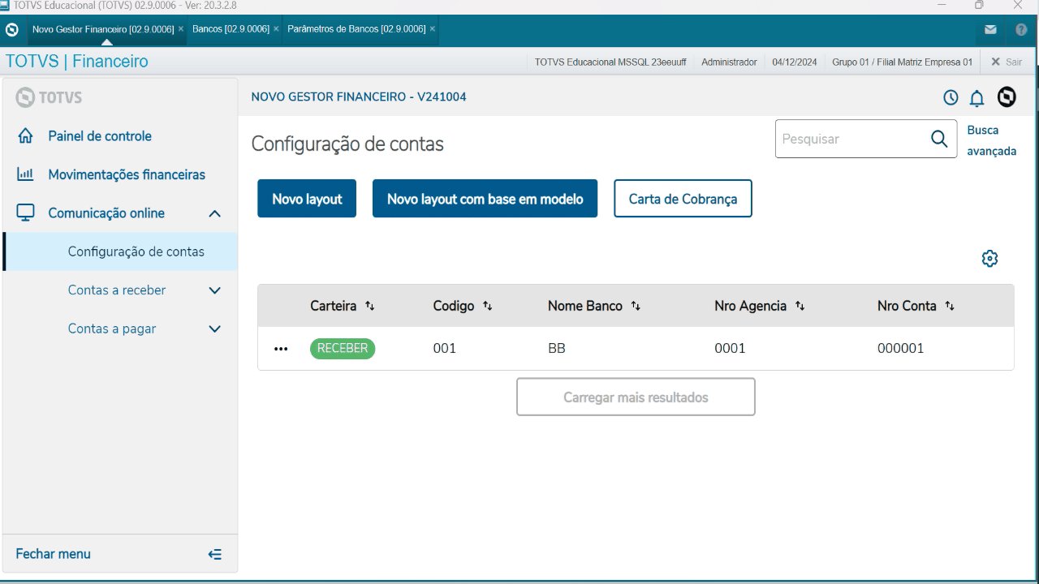Viewport: 1039px width, 584px height.
Task: Click the TOTVS logo icon left of the tabs
Action: coord(12,29)
